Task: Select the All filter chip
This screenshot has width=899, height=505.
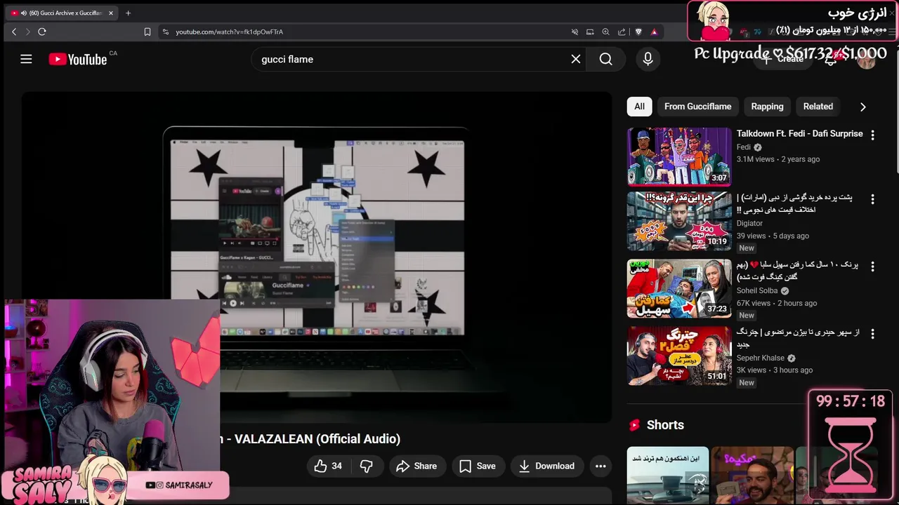Action: (639, 107)
